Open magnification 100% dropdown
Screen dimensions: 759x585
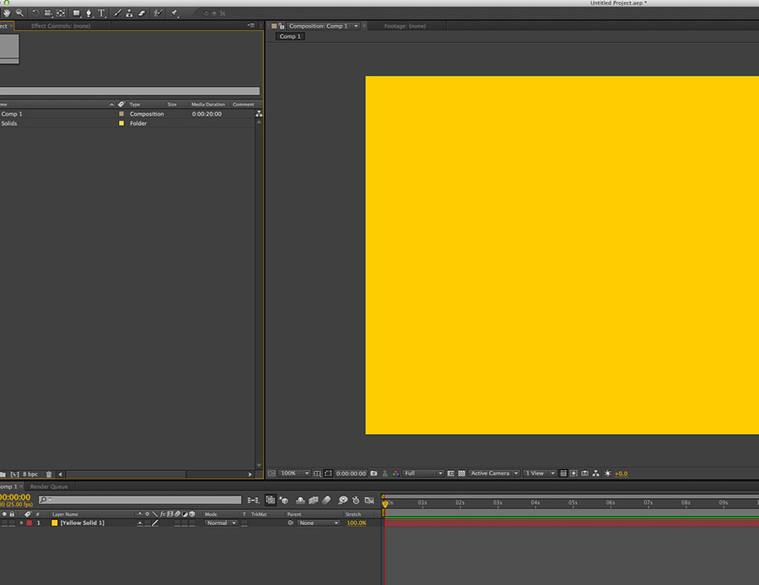(295, 474)
